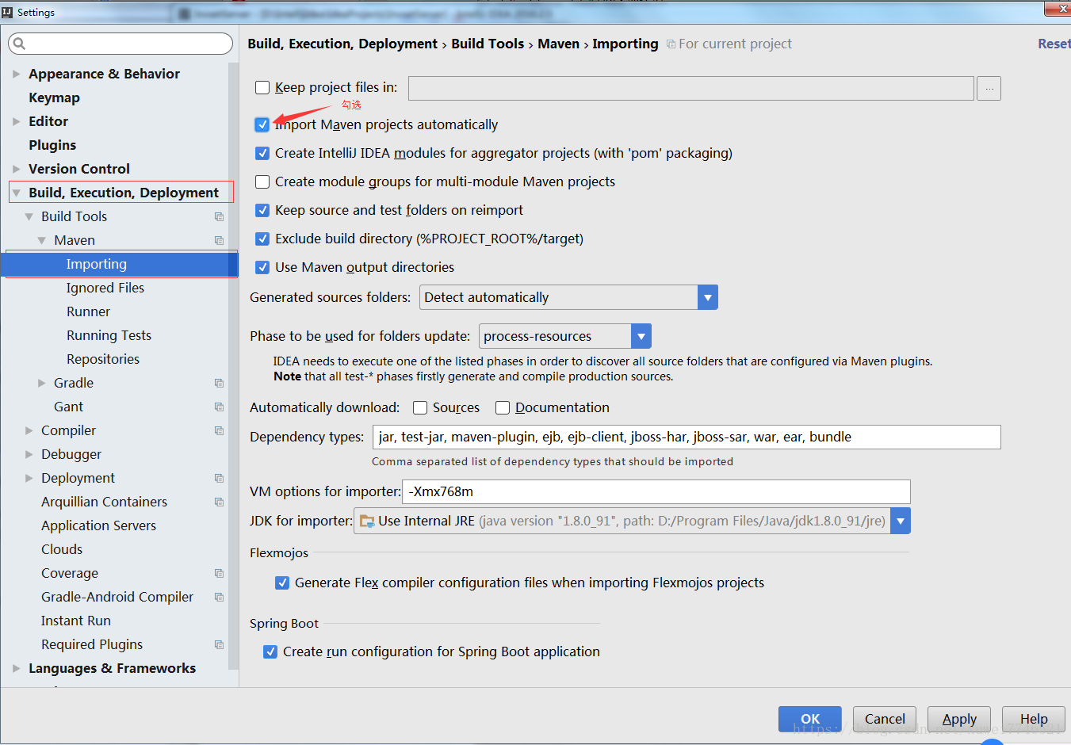Expand the Editor section
Viewport: 1071px width, 745px height.
[x=17, y=121]
